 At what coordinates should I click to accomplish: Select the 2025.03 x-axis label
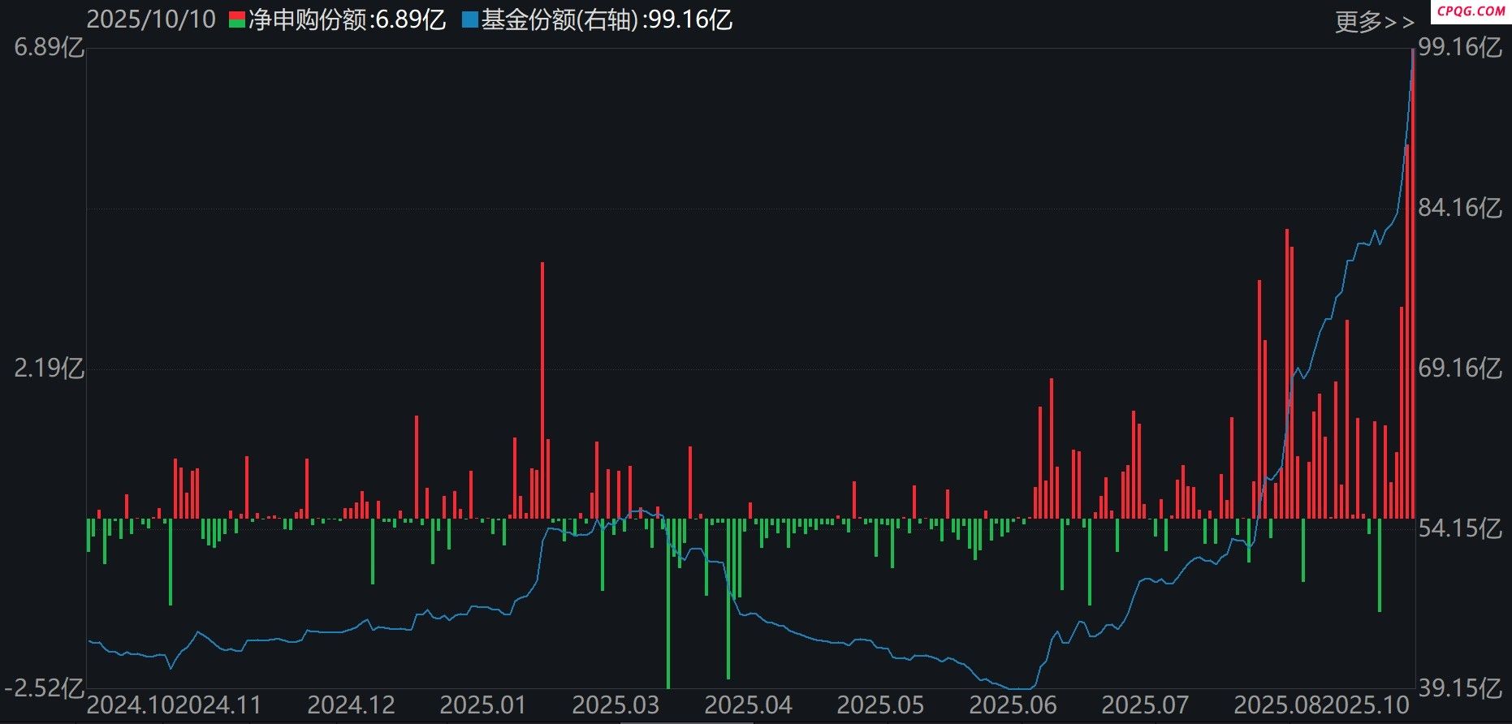click(x=616, y=705)
